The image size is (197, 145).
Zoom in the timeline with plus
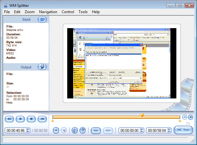(190, 117)
